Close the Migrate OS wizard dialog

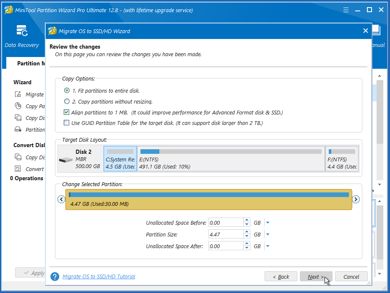[x=365, y=31]
